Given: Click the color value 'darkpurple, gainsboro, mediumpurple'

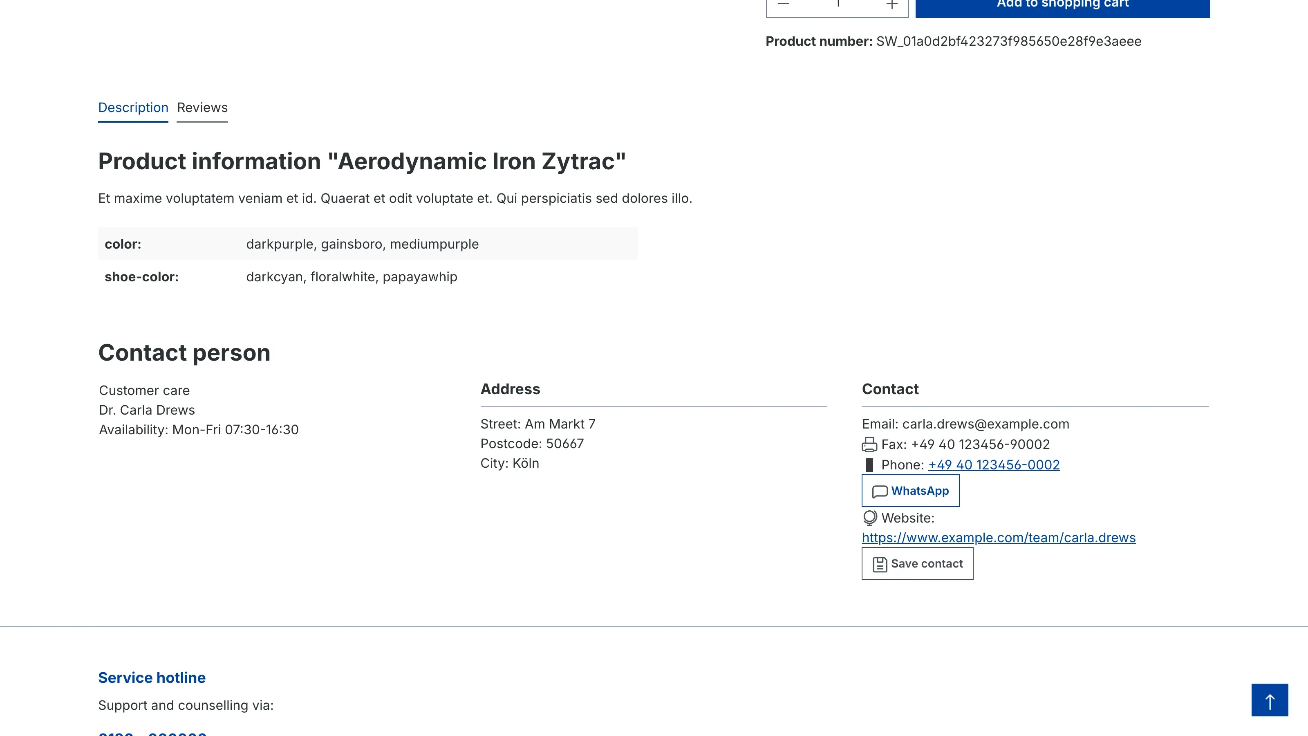Looking at the screenshot, I should 362,245.
